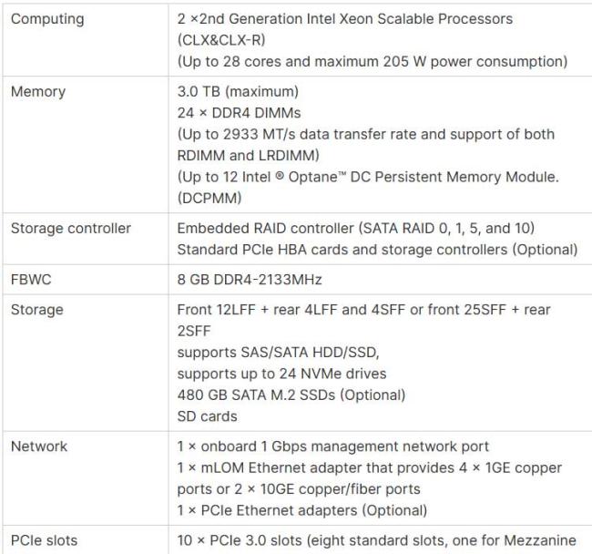592x554 pixels.
Task: Click the FBWC row label
Action: (x=31, y=281)
